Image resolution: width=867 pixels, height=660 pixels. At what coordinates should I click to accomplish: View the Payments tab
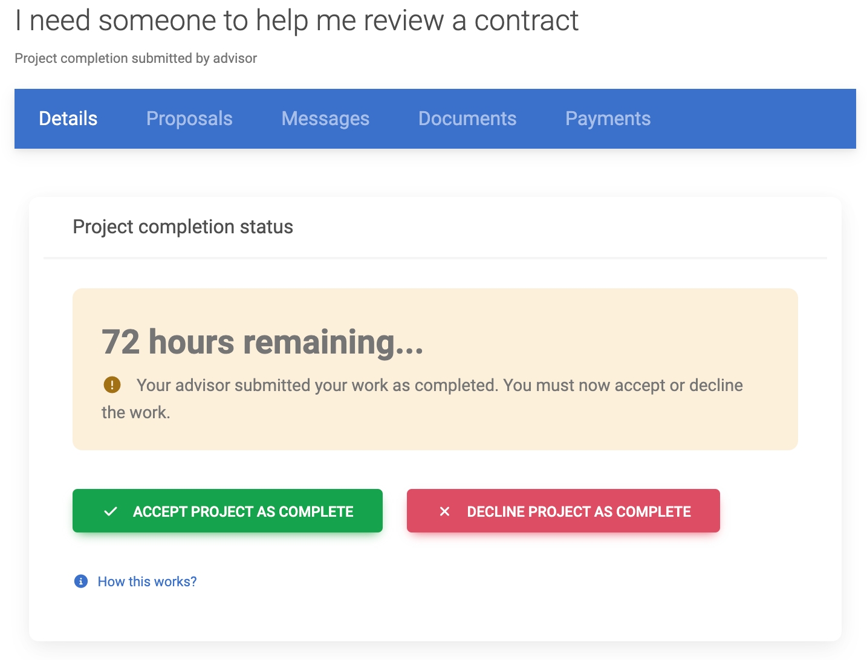point(608,118)
